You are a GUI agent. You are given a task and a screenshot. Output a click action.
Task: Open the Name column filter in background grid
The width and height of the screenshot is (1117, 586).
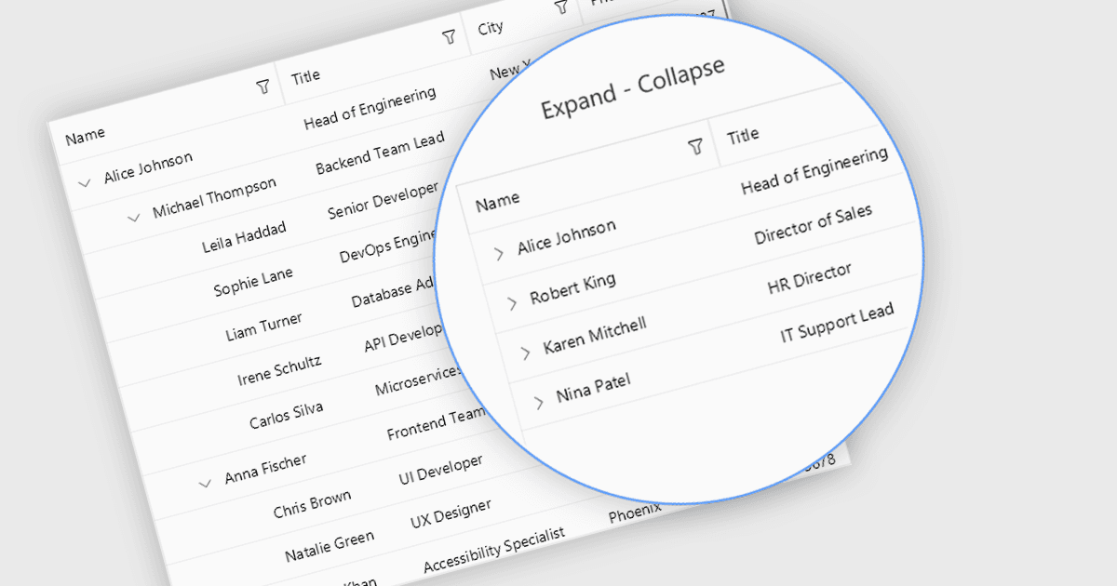pos(263,87)
